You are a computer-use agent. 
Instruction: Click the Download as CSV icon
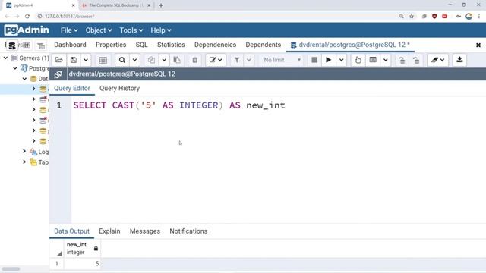point(459,60)
